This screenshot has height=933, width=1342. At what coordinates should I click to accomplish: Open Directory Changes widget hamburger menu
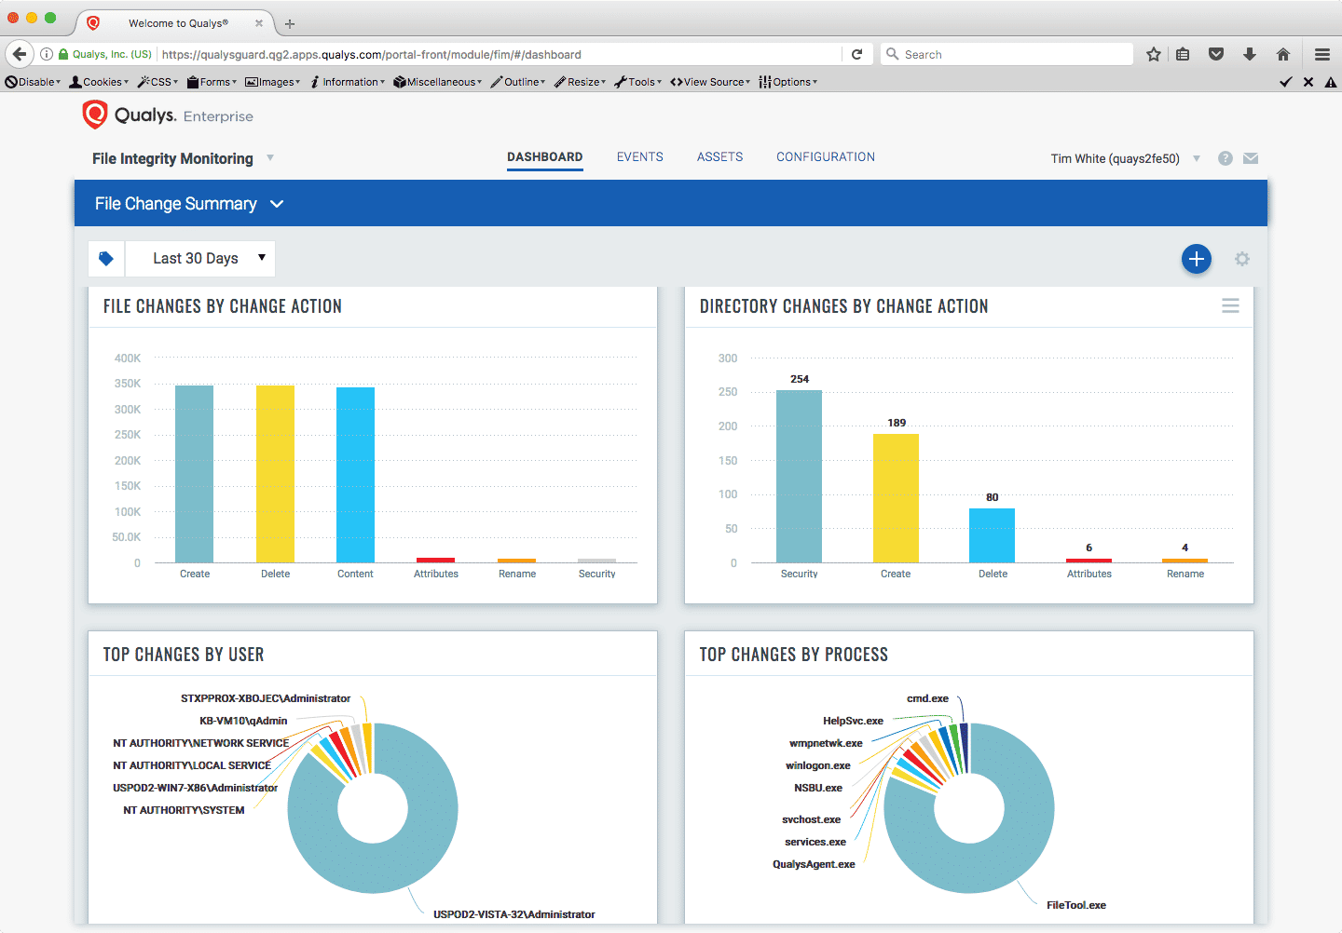click(1230, 306)
